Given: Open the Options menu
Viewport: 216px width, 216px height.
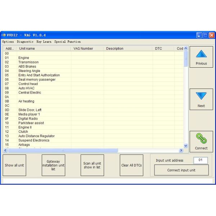Looking at the screenshot, I should pos(8,42).
